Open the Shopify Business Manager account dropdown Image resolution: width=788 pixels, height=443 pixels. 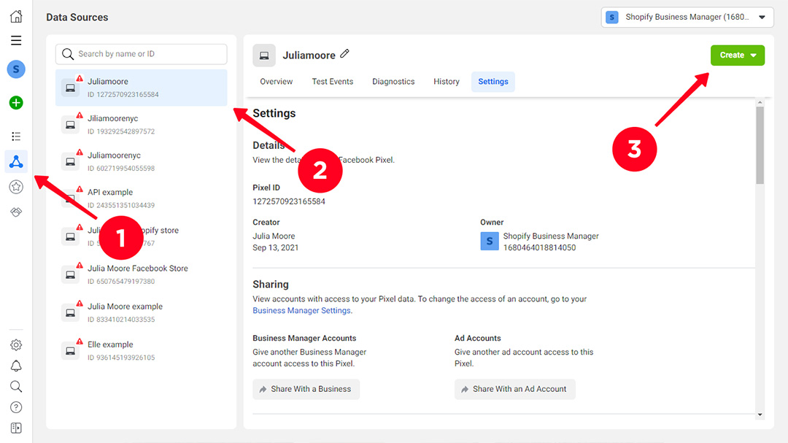[687, 17]
